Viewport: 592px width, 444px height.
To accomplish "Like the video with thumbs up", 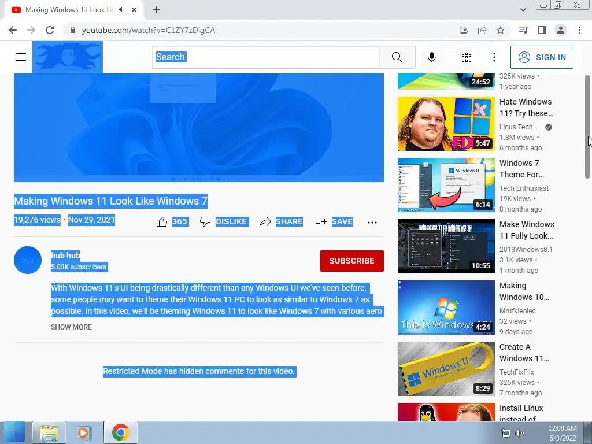I will [x=162, y=221].
